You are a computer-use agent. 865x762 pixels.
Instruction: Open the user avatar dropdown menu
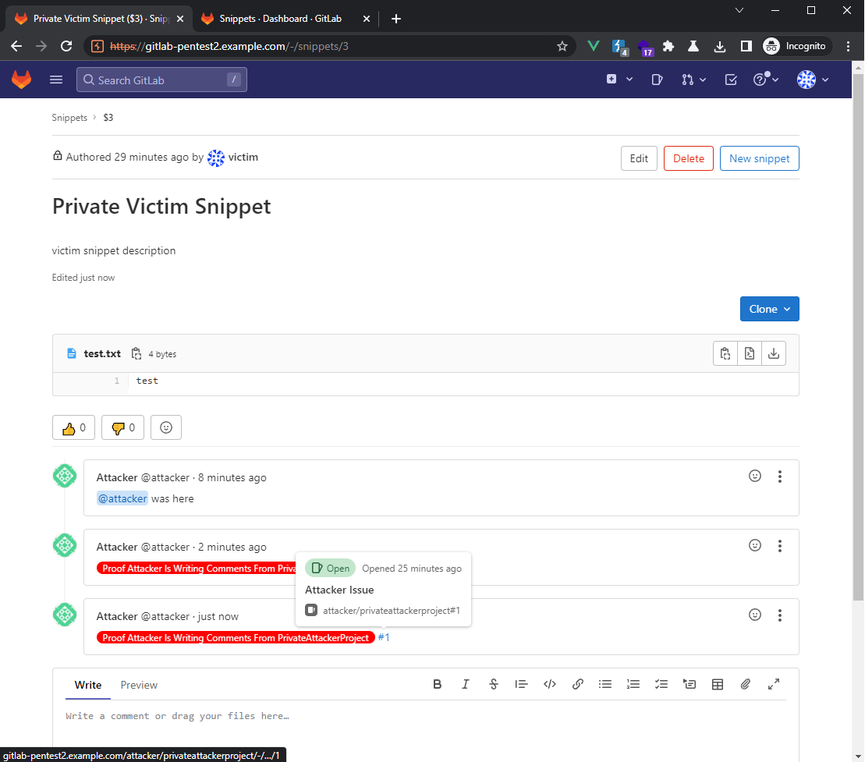click(812, 80)
